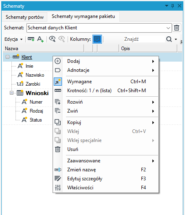Open the Edycja dropdown menu
Viewport: 185px width, 215px height.
[x=13, y=39]
